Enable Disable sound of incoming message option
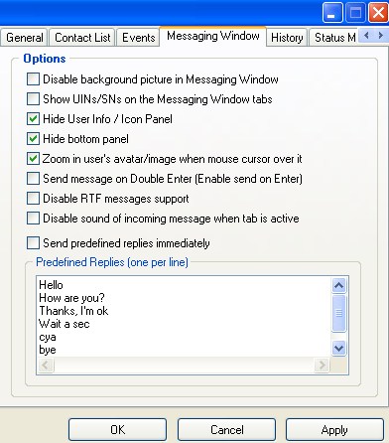Viewport: 389px width, 443px height. (x=33, y=219)
